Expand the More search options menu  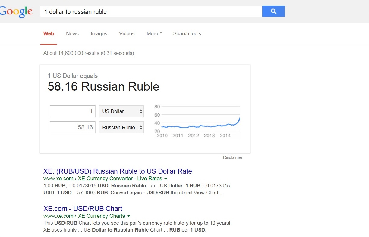tap(154, 33)
